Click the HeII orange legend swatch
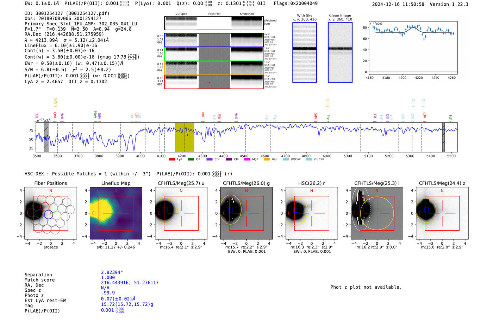 coord(267,159)
